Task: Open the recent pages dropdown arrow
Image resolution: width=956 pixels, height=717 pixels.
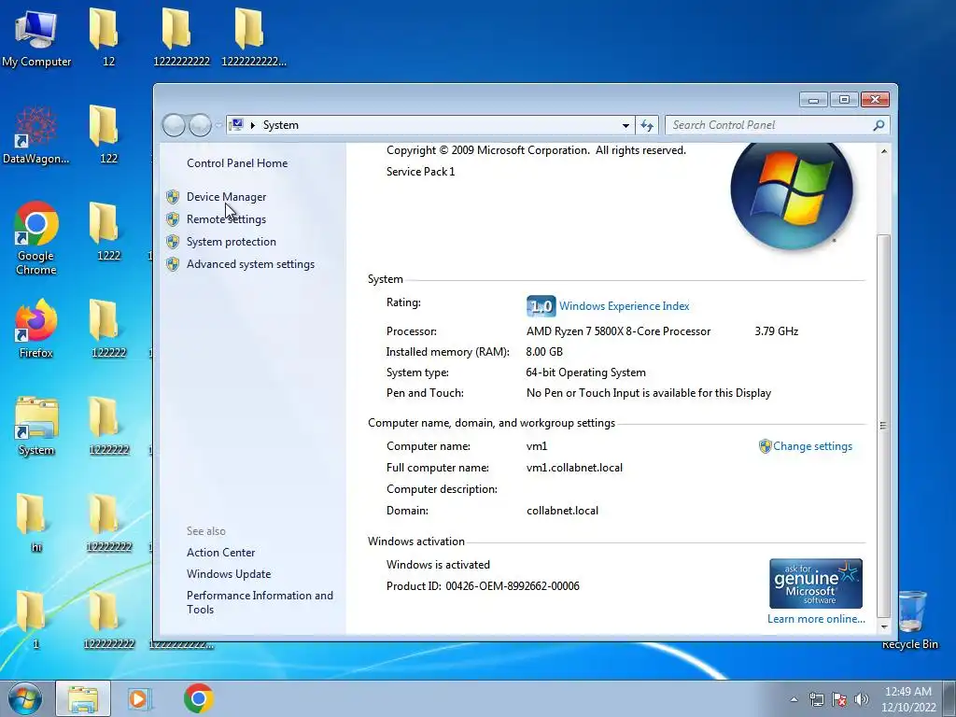Action: (218, 125)
